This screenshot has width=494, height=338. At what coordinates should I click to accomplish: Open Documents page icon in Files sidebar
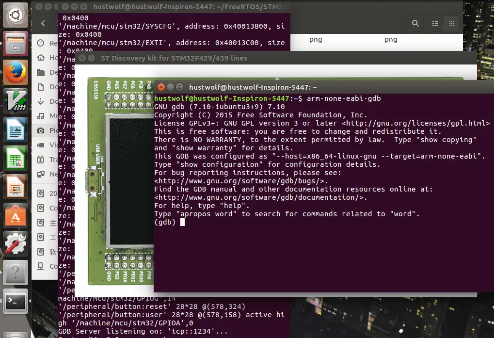point(41,87)
